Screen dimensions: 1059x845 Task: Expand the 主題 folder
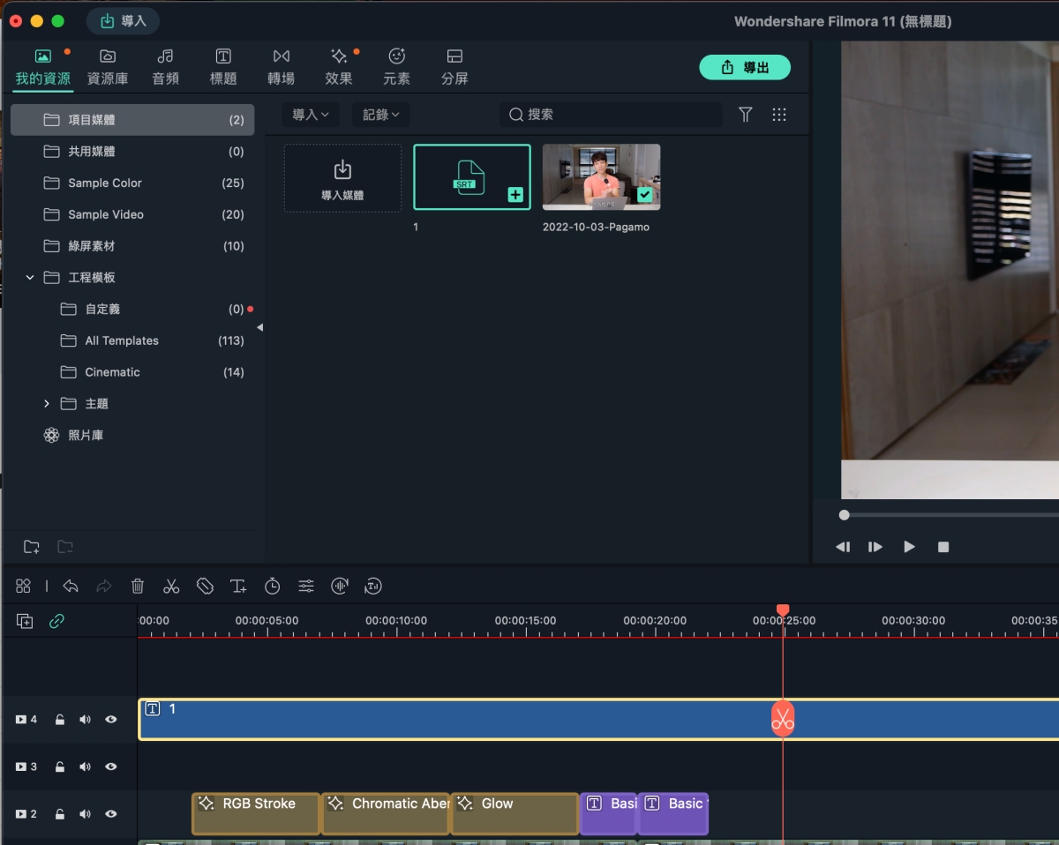click(x=47, y=404)
